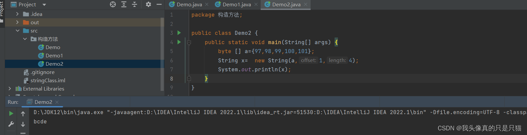Click the Project tree scrollbar
527x135 pixels.
[162, 55]
